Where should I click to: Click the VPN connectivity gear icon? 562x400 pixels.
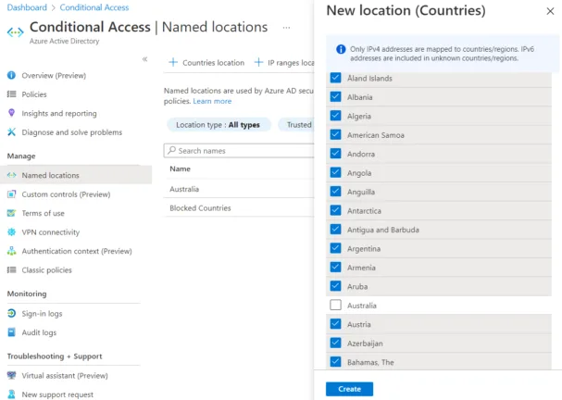point(11,231)
